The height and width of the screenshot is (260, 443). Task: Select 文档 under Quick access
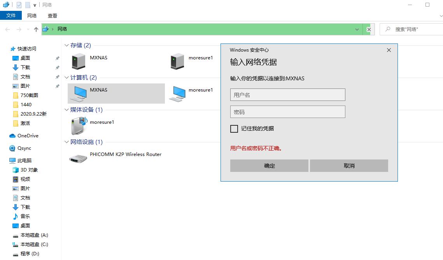click(x=25, y=77)
